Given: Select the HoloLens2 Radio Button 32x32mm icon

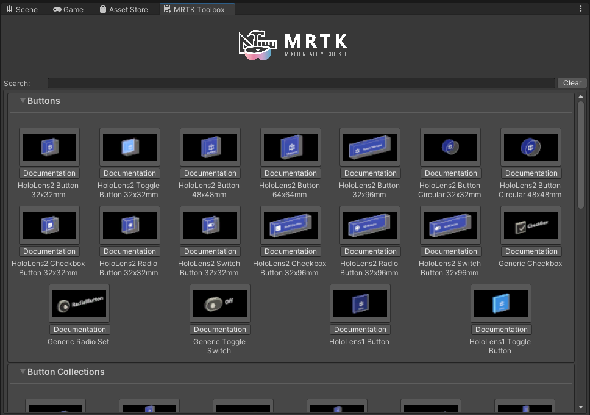Looking at the screenshot, I should tap(130, 225).
